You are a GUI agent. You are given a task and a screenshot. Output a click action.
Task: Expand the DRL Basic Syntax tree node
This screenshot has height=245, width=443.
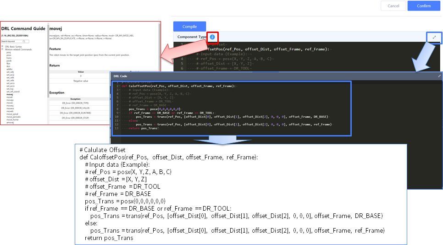[2, 46]
